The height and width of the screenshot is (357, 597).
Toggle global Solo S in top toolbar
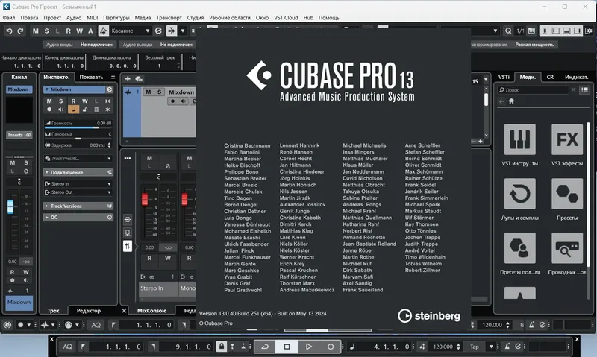[46, 31]
